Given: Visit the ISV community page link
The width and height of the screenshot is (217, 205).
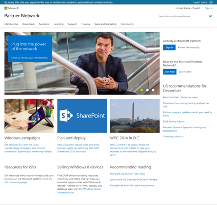Looking at the screenshot, I should pos(28,181).
